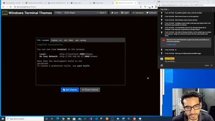Open blue VS Code from the taskbar

(x=96, y=119)
